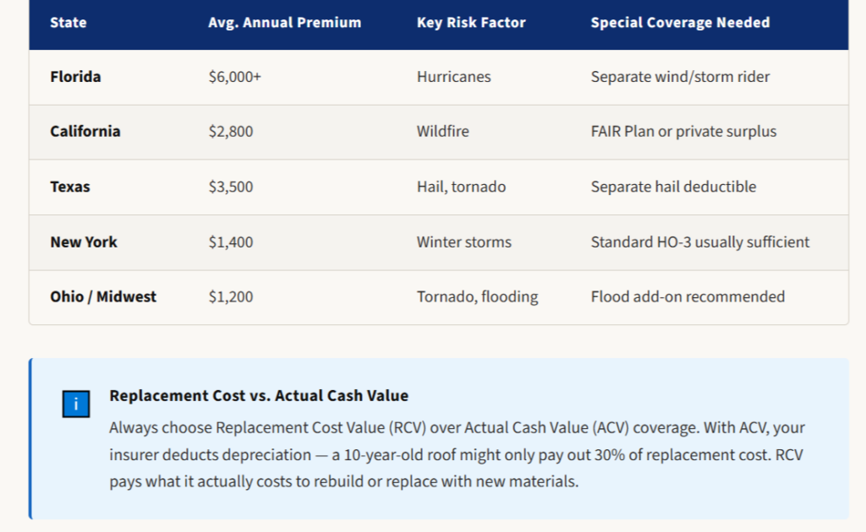Click Standard HO-3 usually sufficient text
The width and height of the screenshot is (866, 532).
[700, 242]
